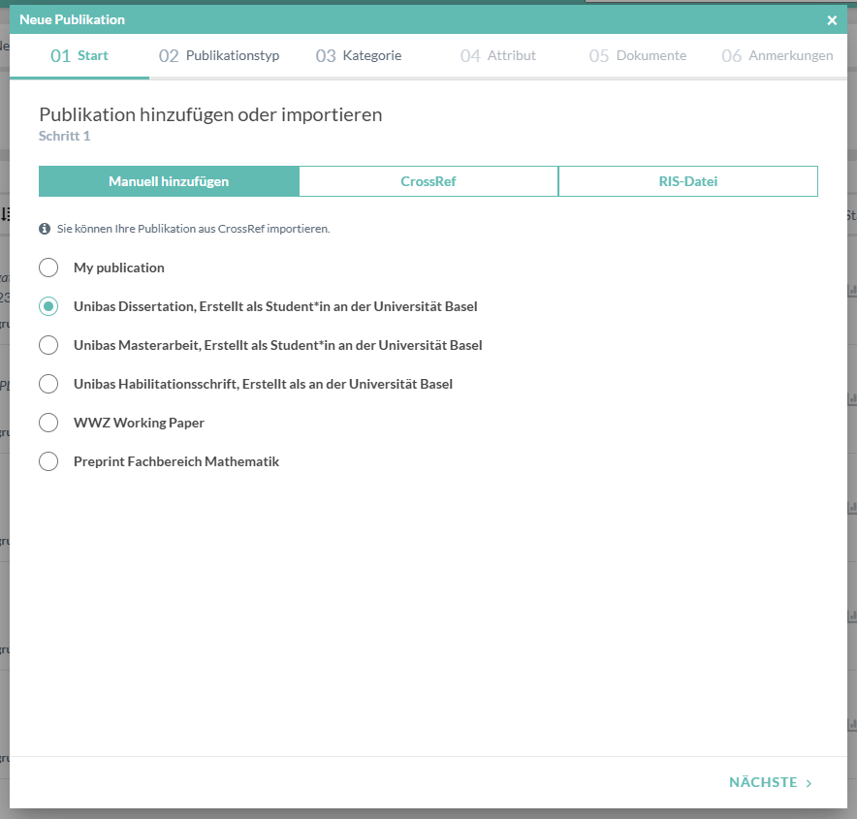Select Preprint Fachbereich Mathematik option
The width and height of the screenshot is (857, 819).
48,461
